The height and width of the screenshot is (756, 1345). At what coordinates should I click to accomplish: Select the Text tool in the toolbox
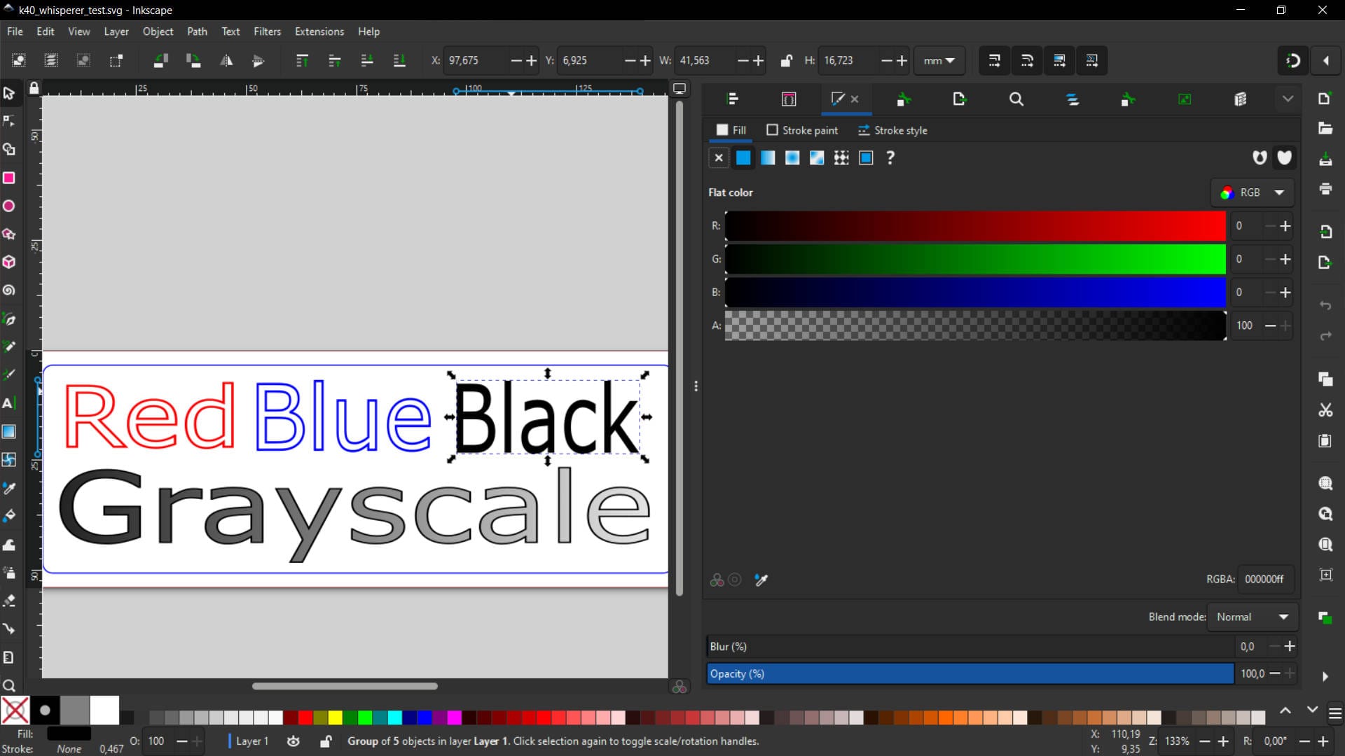(9, 403)
